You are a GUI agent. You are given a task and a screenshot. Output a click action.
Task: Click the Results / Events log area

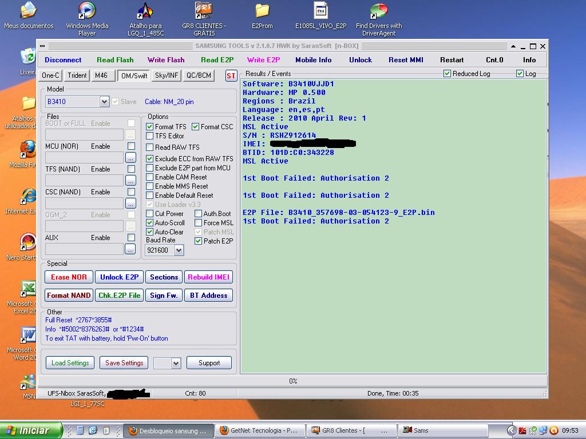(x=394, y=226)
